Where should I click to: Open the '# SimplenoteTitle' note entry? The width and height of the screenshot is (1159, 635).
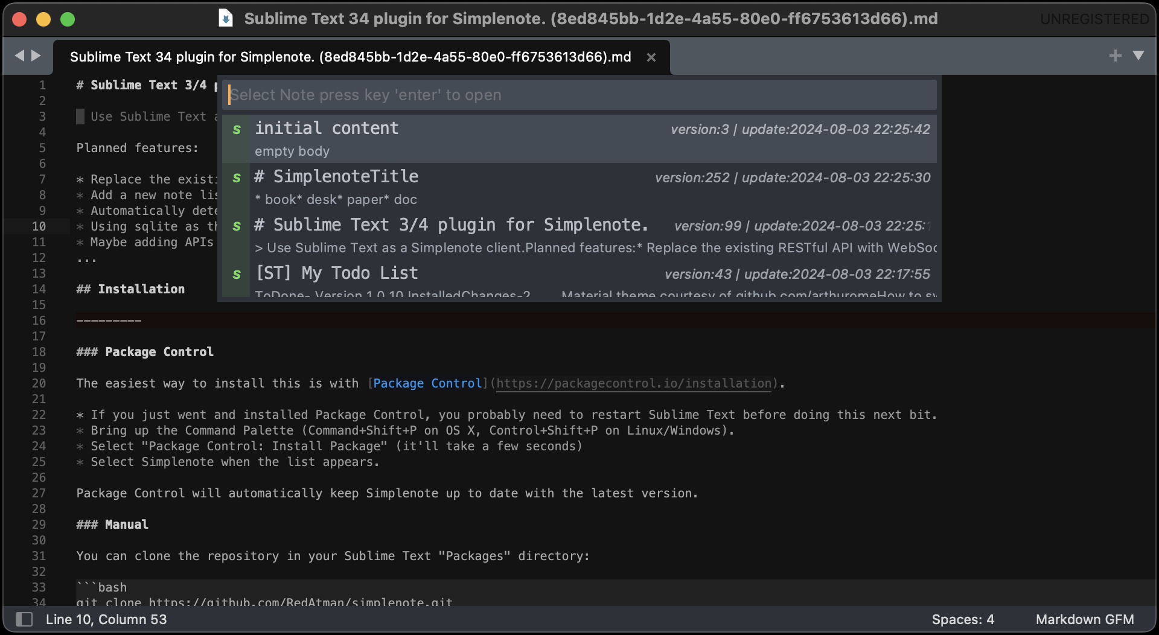coord(579,187)
